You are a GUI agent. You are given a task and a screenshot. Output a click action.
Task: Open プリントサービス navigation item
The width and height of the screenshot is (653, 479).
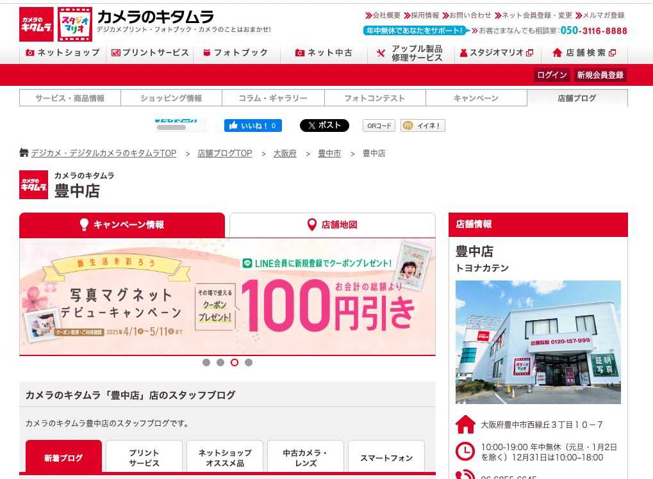(150, 53)
